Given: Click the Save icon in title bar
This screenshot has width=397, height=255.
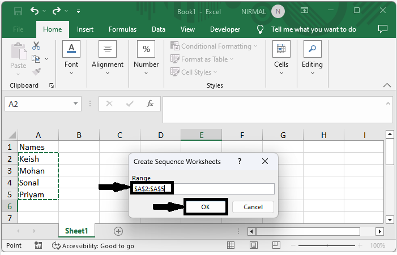Looking at the screenshot, I should click(x=18, y=11).
